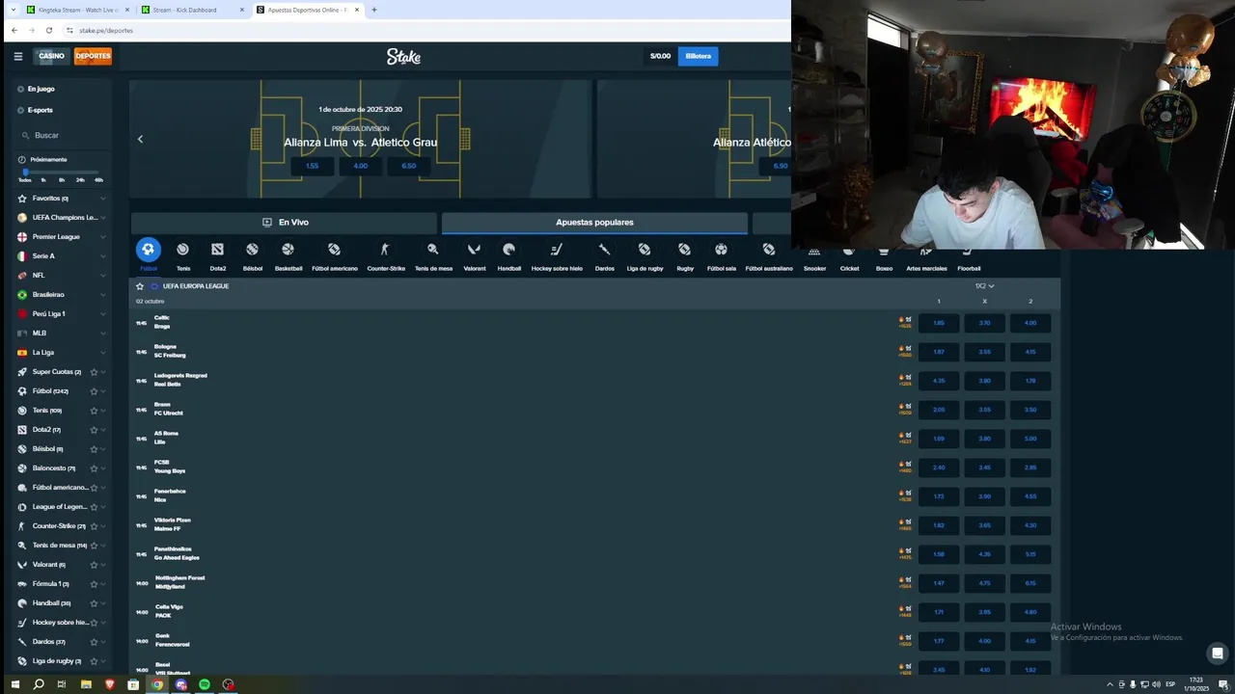Open a new browser tab

tap(374, 10)
